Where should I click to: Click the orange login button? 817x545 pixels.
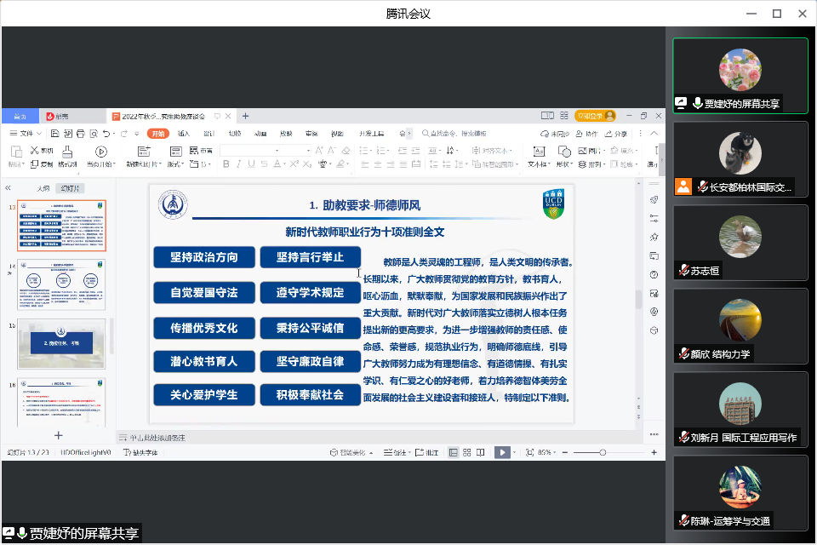(595, 116)
